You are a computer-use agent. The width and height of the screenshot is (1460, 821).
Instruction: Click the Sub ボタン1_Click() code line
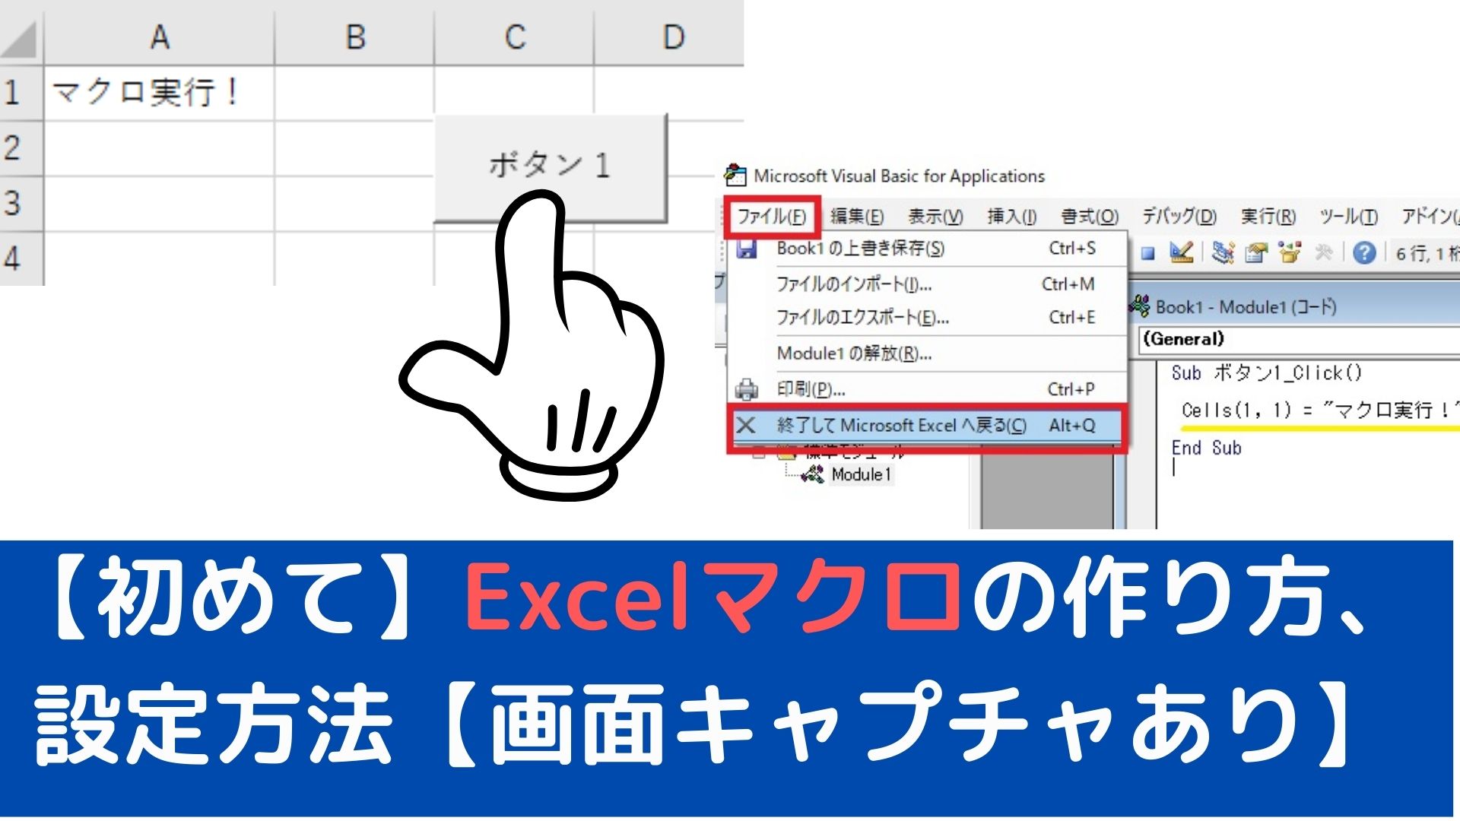1266,373
